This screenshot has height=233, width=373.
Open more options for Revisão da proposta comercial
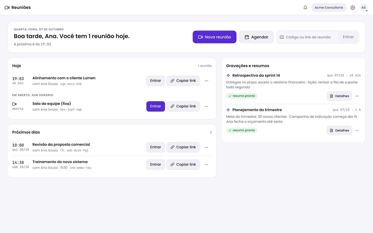pyautogui.click(x=206, y=147)
